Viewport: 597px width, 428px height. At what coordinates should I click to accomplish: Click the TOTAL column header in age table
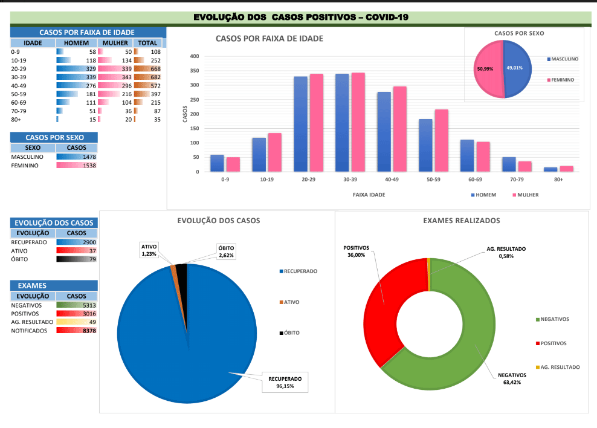click(147, 44)
